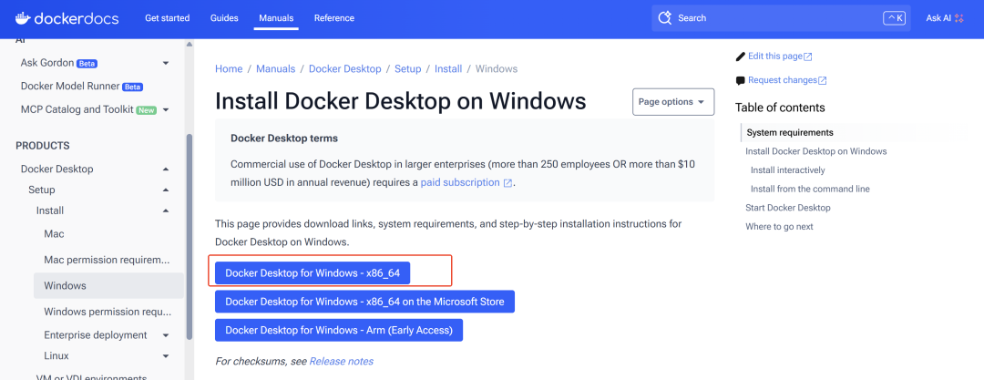Click the external link icon after paid subscription

[507, 183]
